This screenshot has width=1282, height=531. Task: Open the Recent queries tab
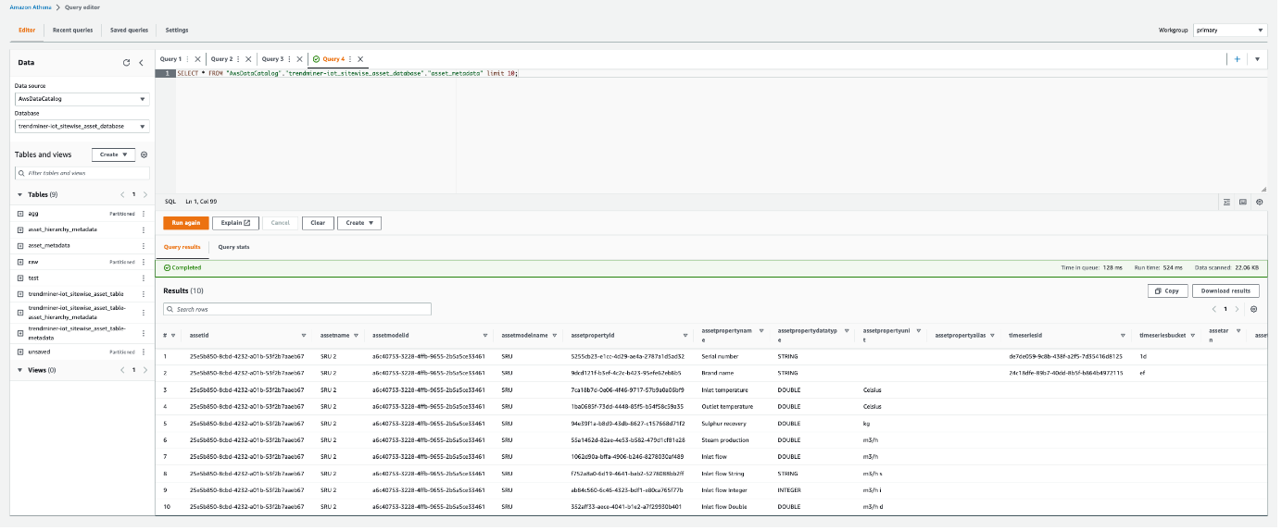click(x=72, y=31)
